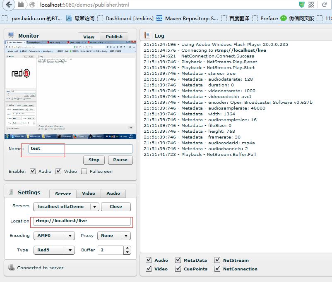Click the stream Name input field
The image size is (332, 282).
81,148
